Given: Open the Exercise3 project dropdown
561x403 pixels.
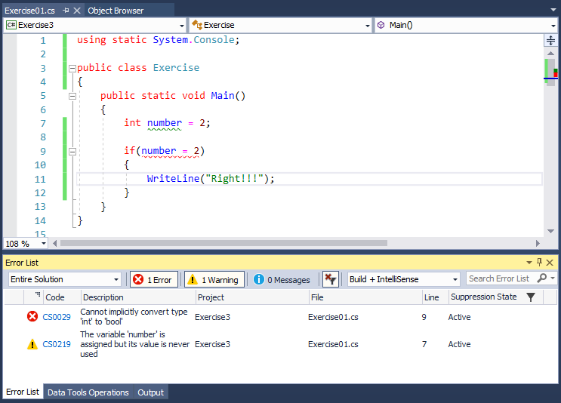Looking at the screenshot, I should pyautogui.click(x=182, y=26).
